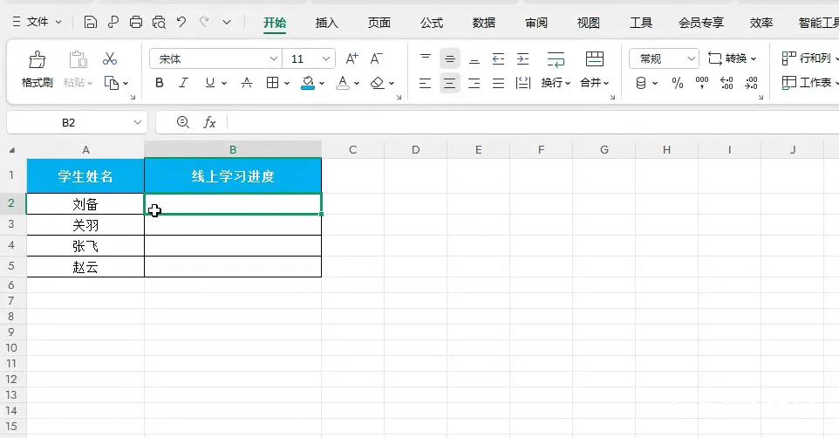Screen dimensions: 839x438
Task: Toggle Italic formatting
Action: tap(183, 83)
